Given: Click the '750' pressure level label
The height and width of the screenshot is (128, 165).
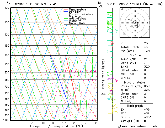Looking at the screenshot, I should [x=7, y=93].
